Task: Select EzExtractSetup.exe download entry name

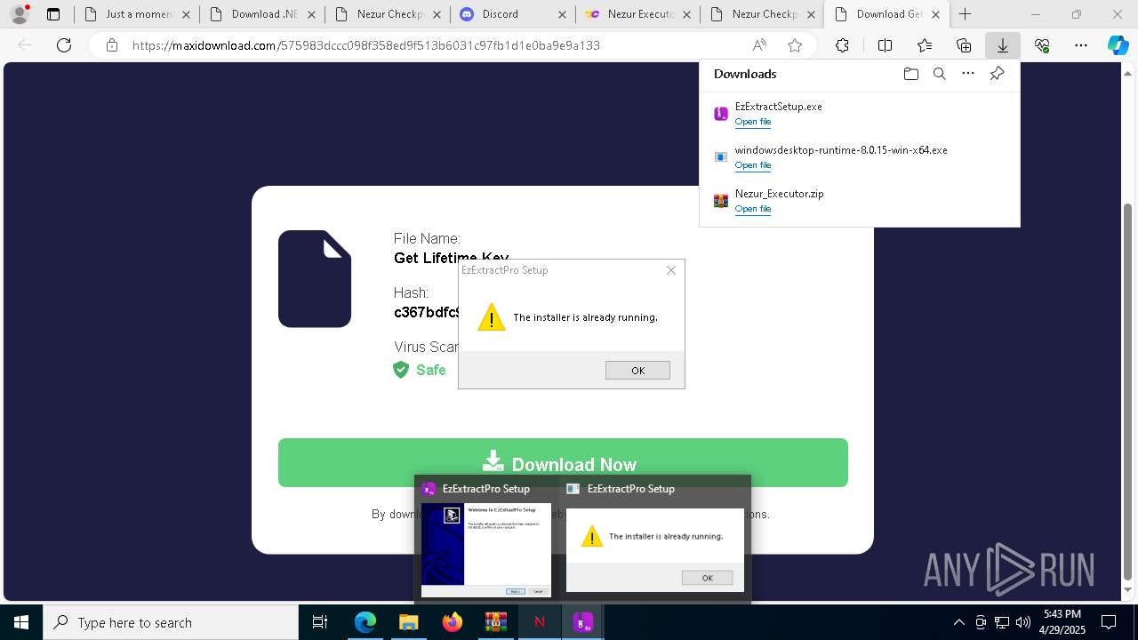Action: pyautogui.click(x=779, y=107)
